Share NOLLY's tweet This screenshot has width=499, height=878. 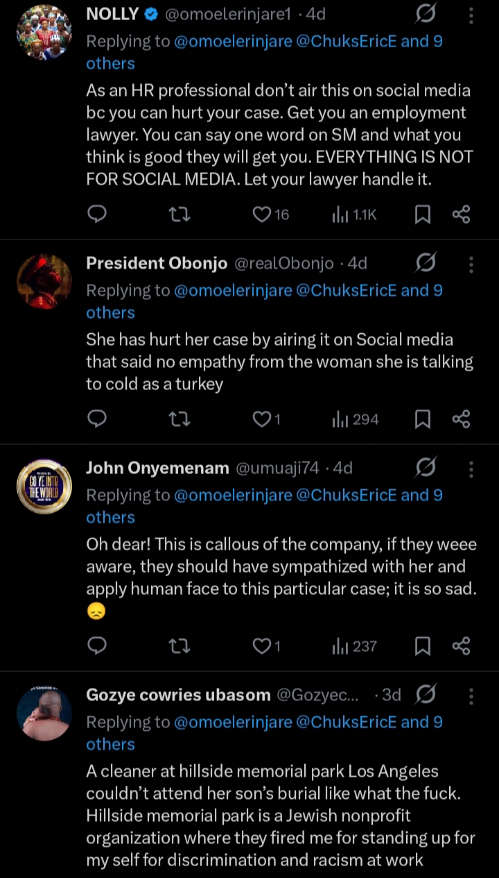click(461, 215)
